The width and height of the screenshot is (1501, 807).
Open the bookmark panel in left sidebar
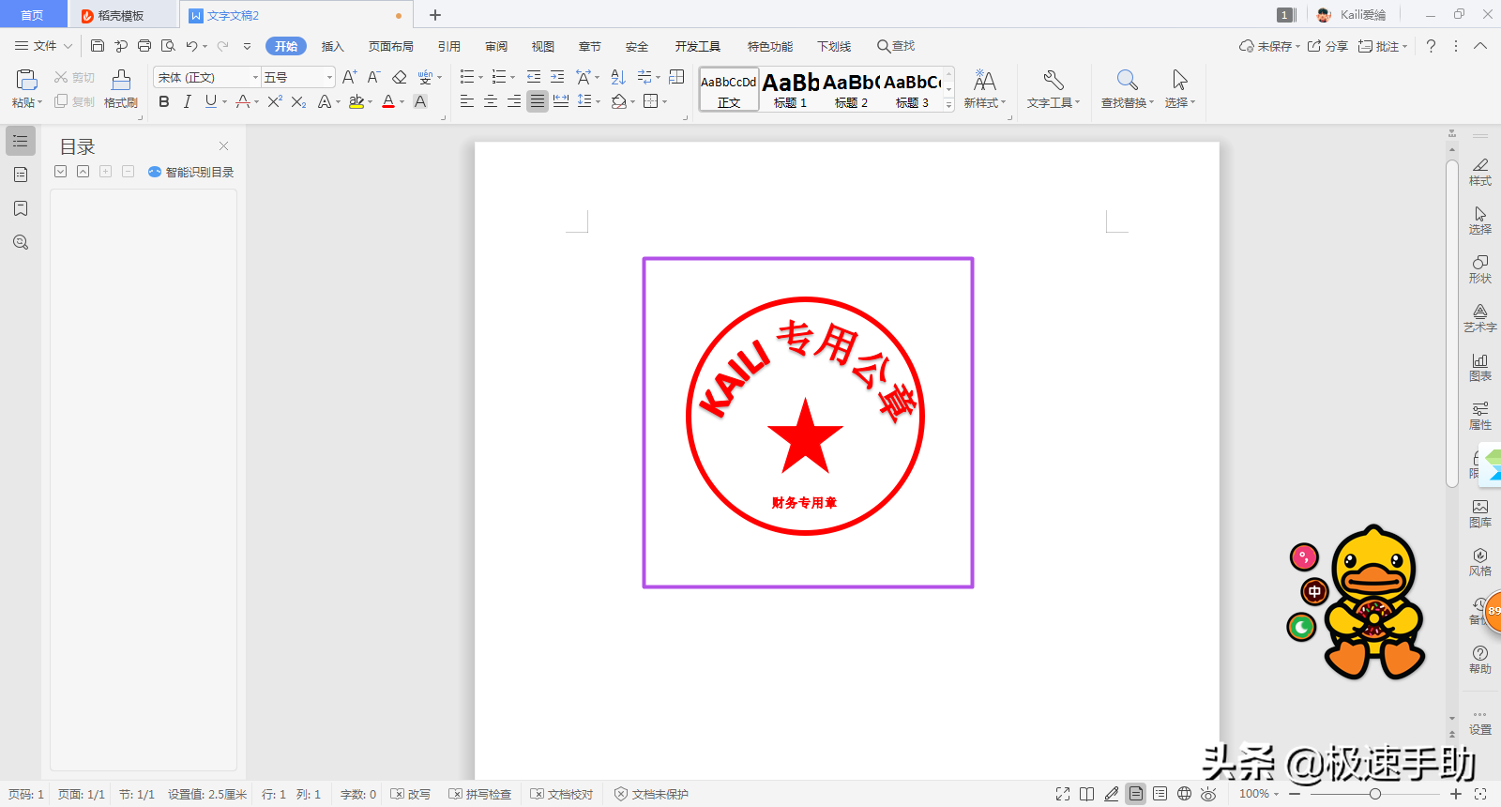[21, 208]
